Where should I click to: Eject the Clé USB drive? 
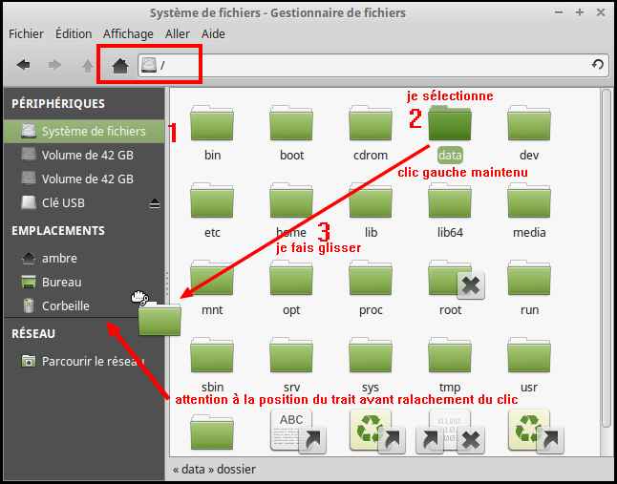(x=155, y=203)
